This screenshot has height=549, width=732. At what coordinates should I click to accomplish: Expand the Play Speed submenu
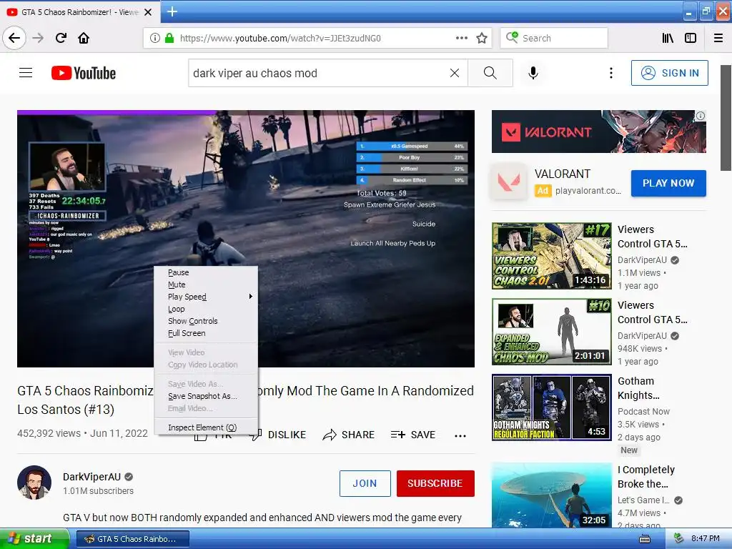click(x=206, y=297)
